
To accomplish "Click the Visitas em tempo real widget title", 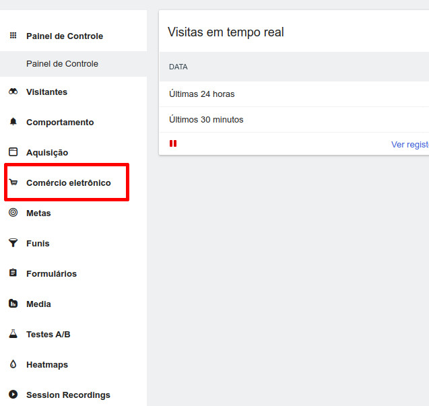I will 226,32.
